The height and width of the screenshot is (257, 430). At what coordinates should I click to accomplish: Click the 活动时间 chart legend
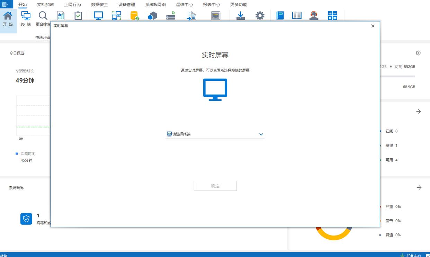click(26, 153)
